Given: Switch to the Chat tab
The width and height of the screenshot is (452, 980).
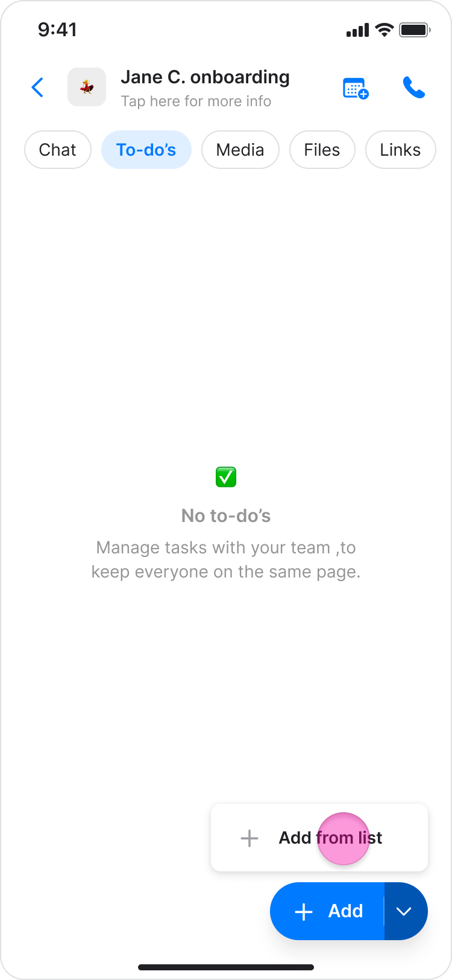Looking at the screenshot, I should click(x=58, y=150).
